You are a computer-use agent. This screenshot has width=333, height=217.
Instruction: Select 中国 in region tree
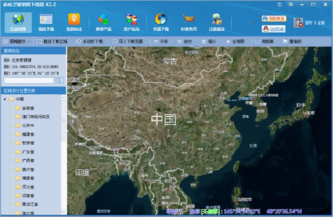point(20,99)
